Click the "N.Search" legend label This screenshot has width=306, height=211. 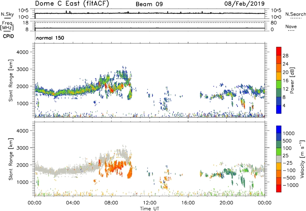295,14
